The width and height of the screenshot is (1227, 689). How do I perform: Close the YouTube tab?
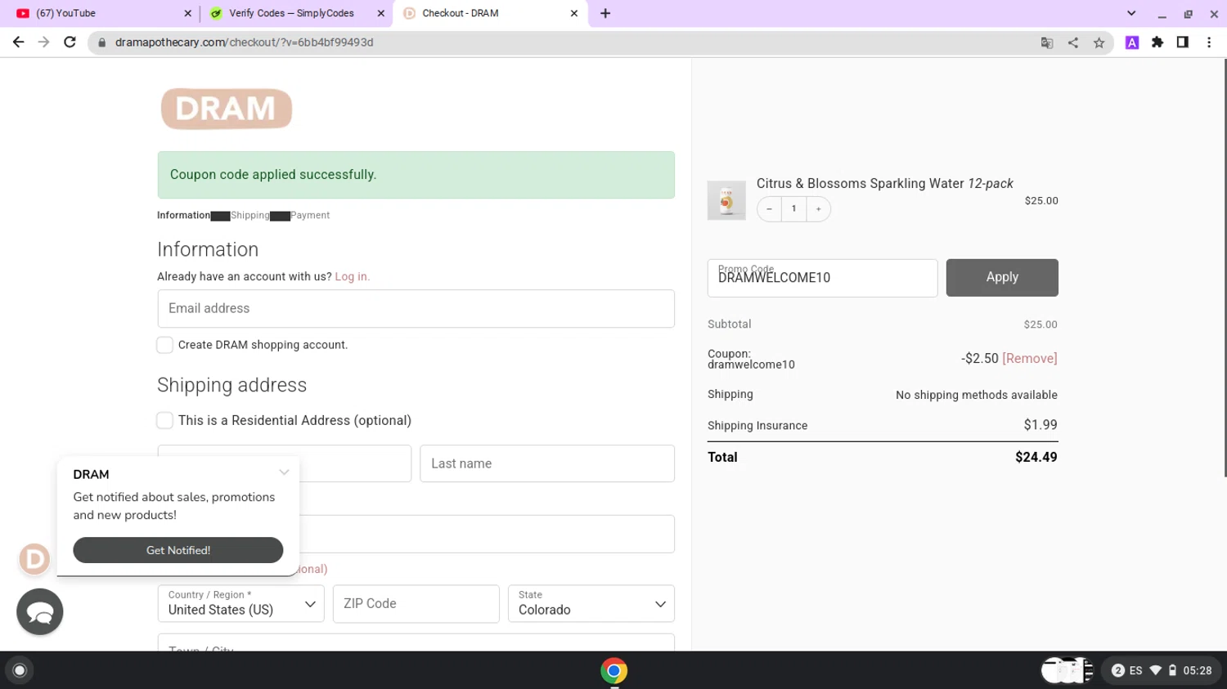click(187, 13)
